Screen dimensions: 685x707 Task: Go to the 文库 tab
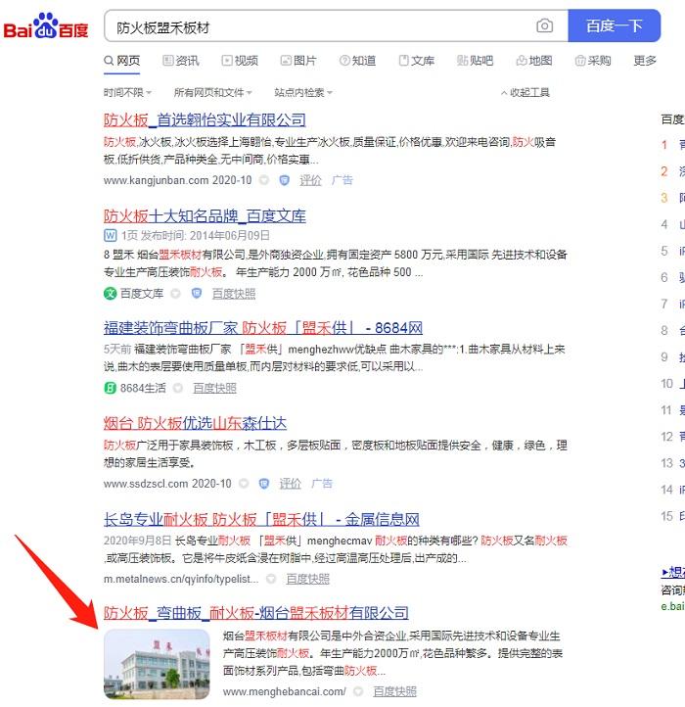click(x=417, y=61)
